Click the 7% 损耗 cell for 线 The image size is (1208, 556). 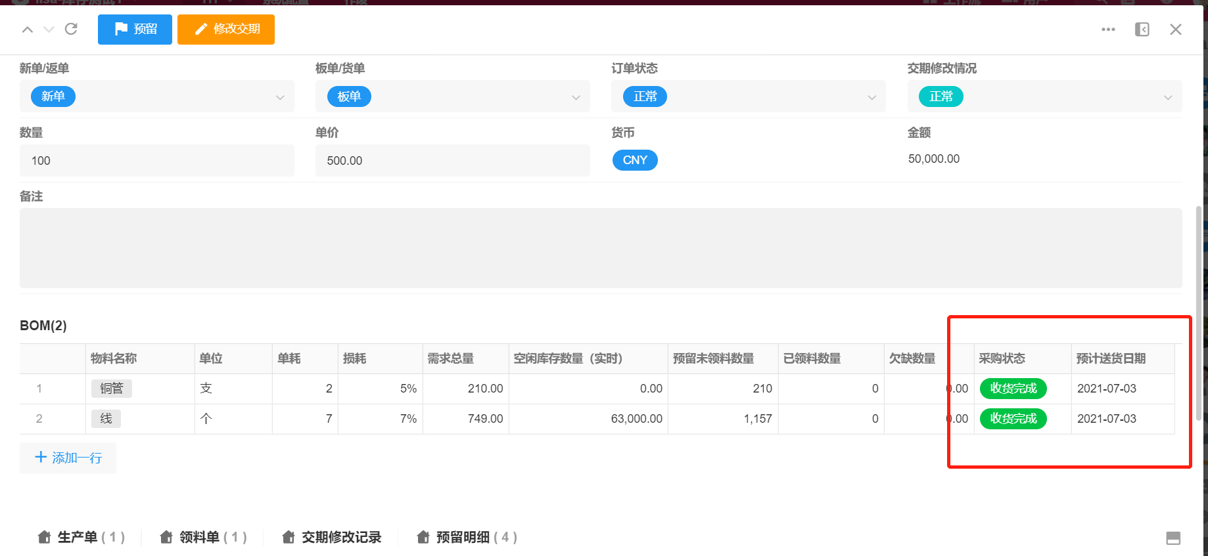381,419
